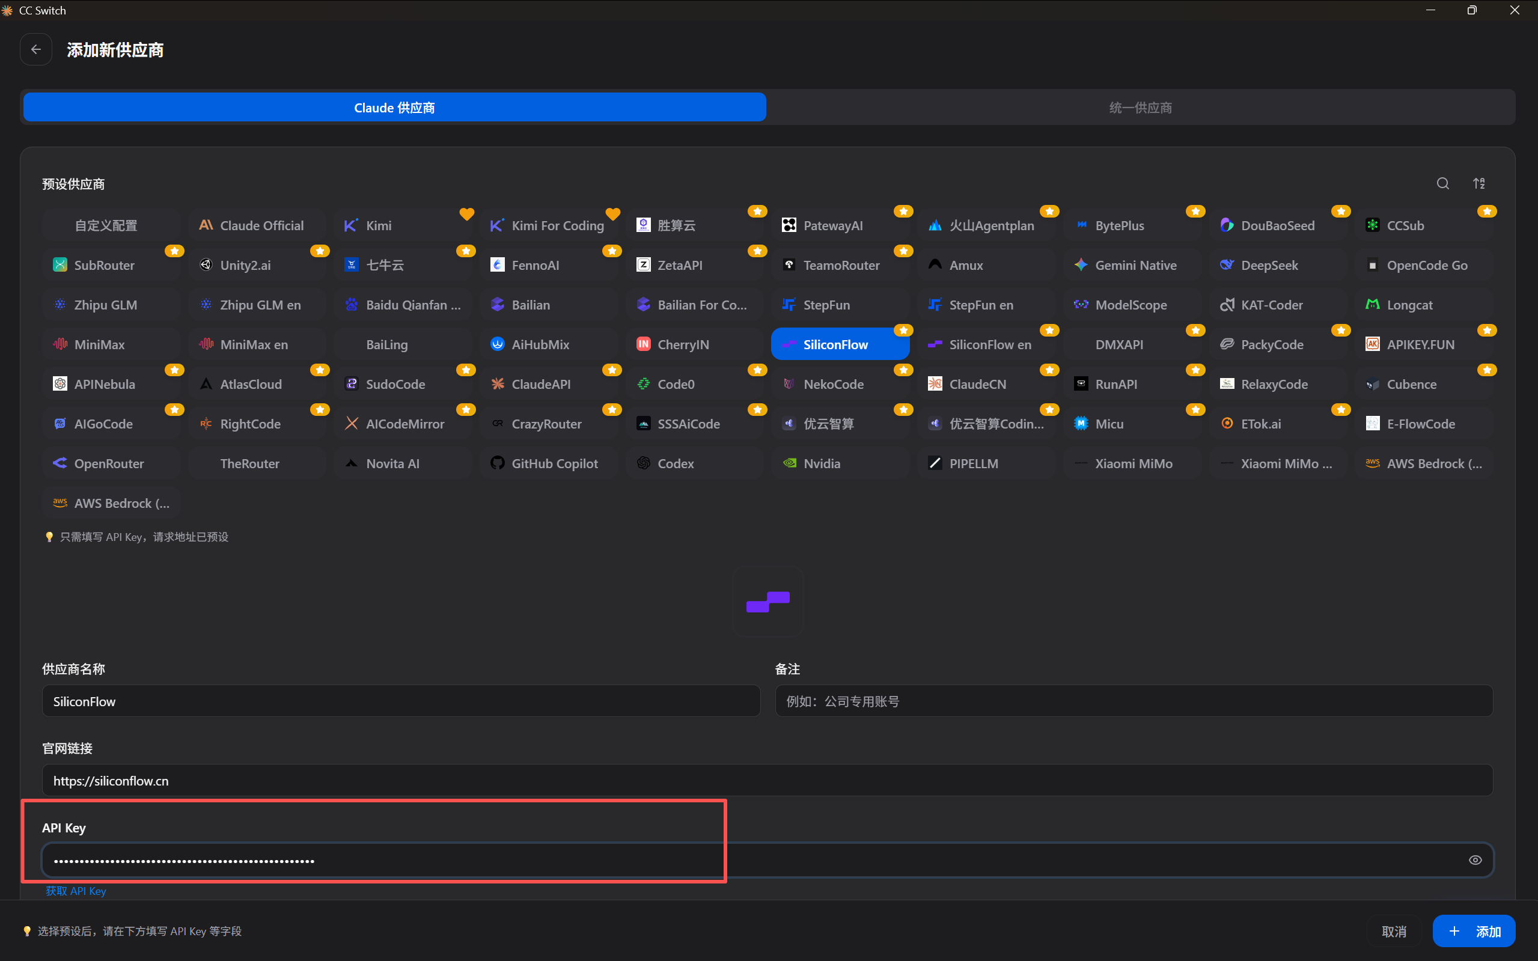Choose the SiliconFlow en preset
1538x961 pixels.
(x=986, y=344)
